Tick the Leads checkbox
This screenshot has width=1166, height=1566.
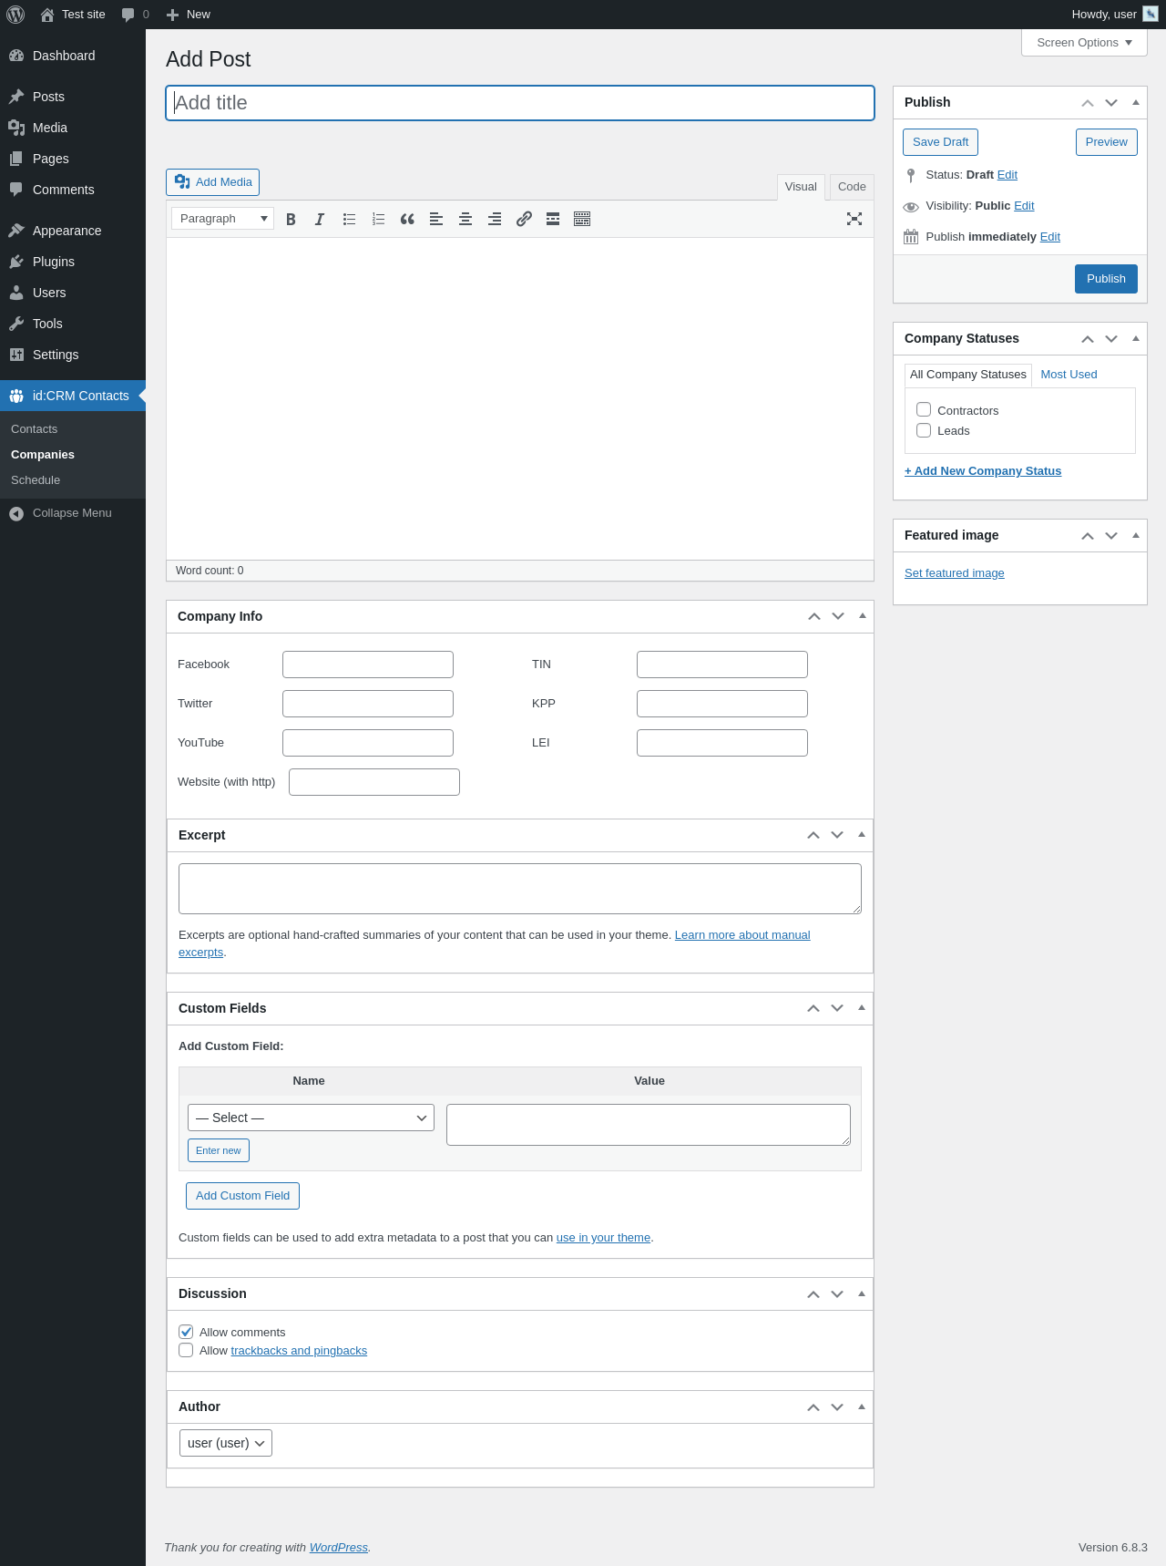tap(924, 430)
